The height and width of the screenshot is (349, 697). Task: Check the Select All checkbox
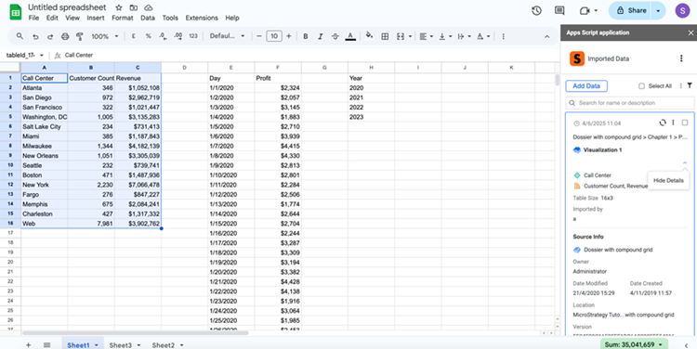click(x=641, y=86)
